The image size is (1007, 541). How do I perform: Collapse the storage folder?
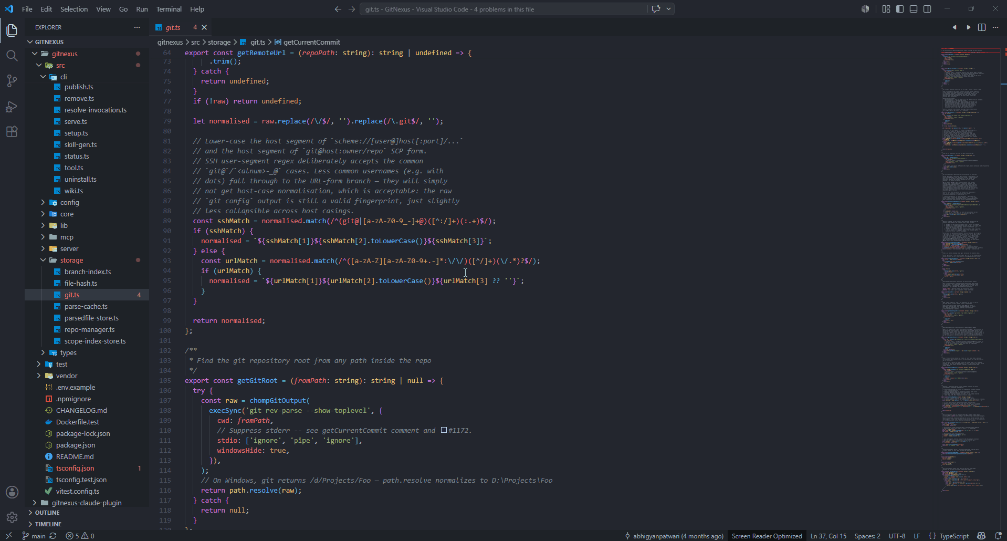[x=87, y=260]
